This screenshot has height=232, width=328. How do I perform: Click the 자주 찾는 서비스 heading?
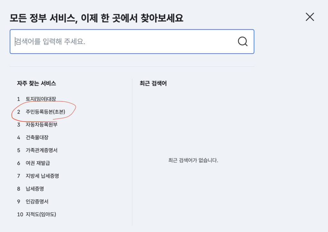tap(37, 83)
